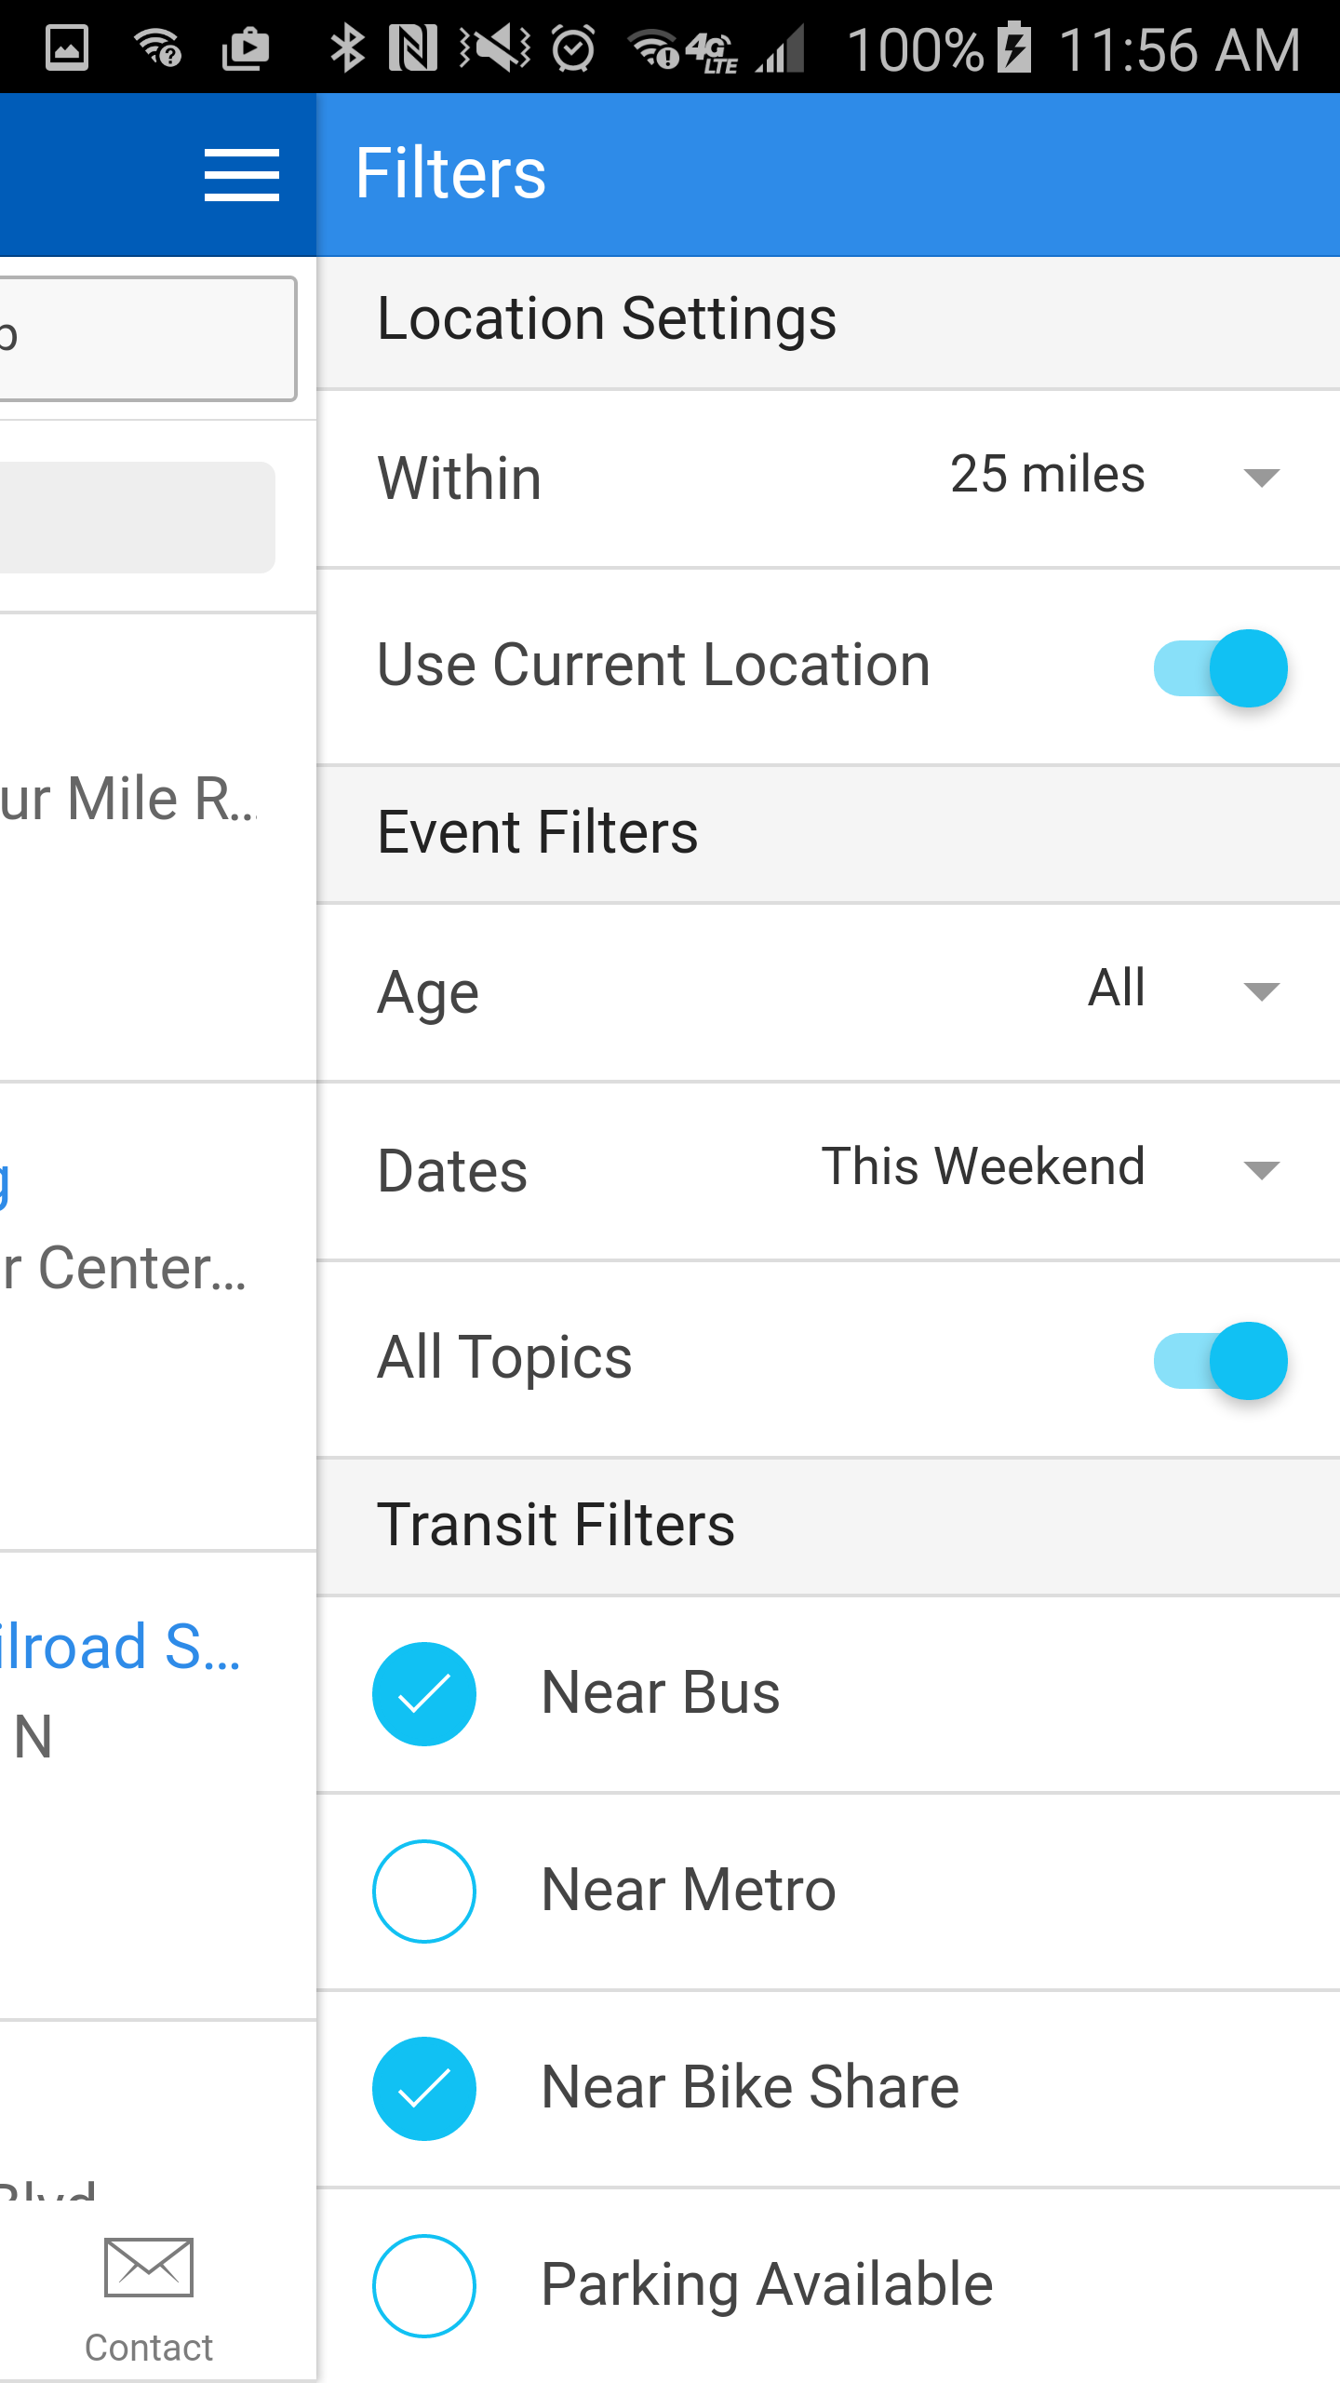Tap the hamburger menu icon
This screenshot has height=2383, width=1340.
point(241,175)
